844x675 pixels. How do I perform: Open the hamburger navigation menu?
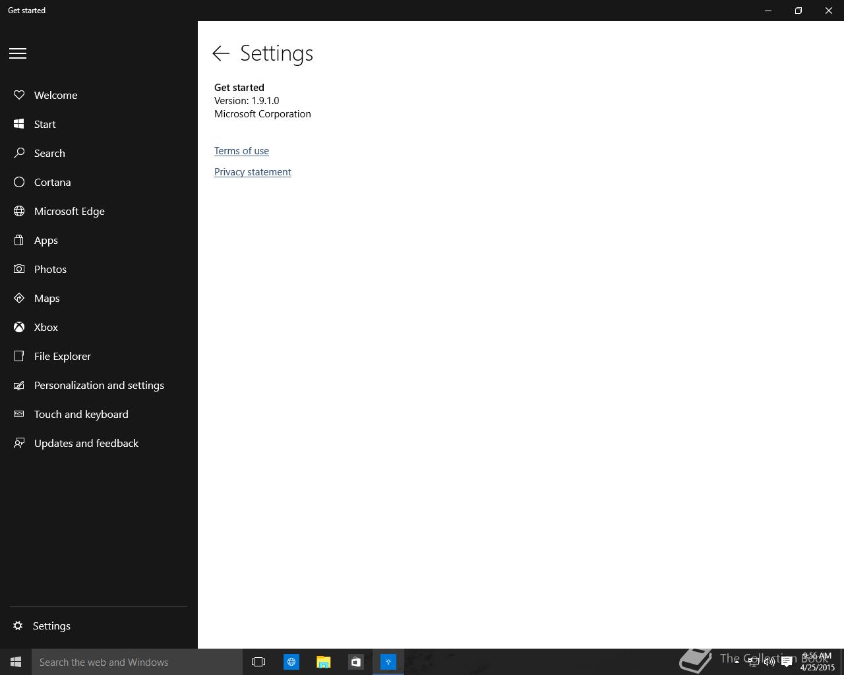[x=18, y=53]
